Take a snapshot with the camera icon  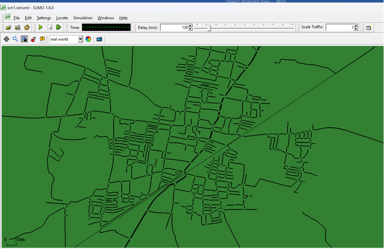99,39
